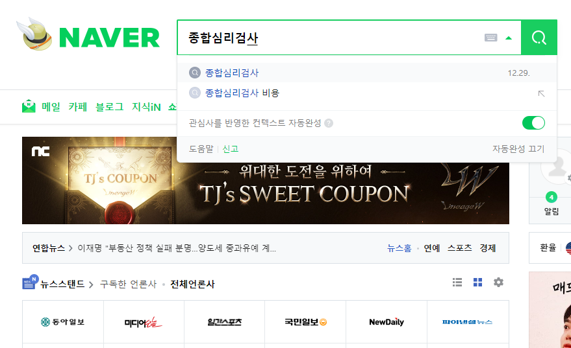This screenshot has width=571, height=348.
Task: Open Newsstand settings gear
Action: tap(498, 283)
